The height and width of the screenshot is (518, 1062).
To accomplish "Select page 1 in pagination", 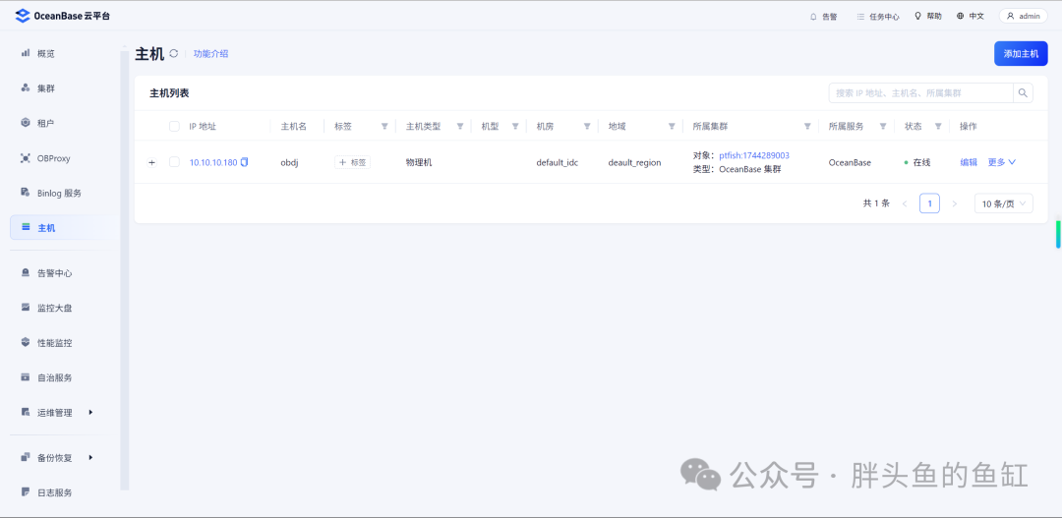I will coord(929,203).
